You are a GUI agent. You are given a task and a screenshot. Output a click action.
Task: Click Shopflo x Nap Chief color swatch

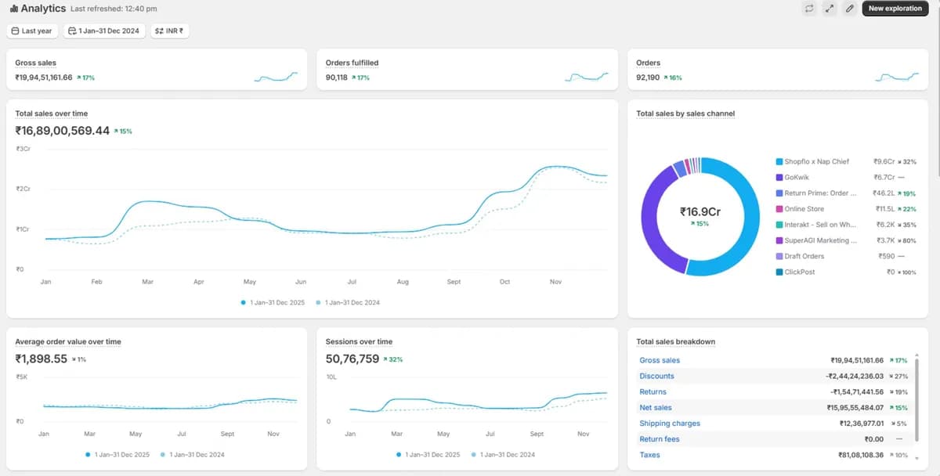click(x=779, y=161)
